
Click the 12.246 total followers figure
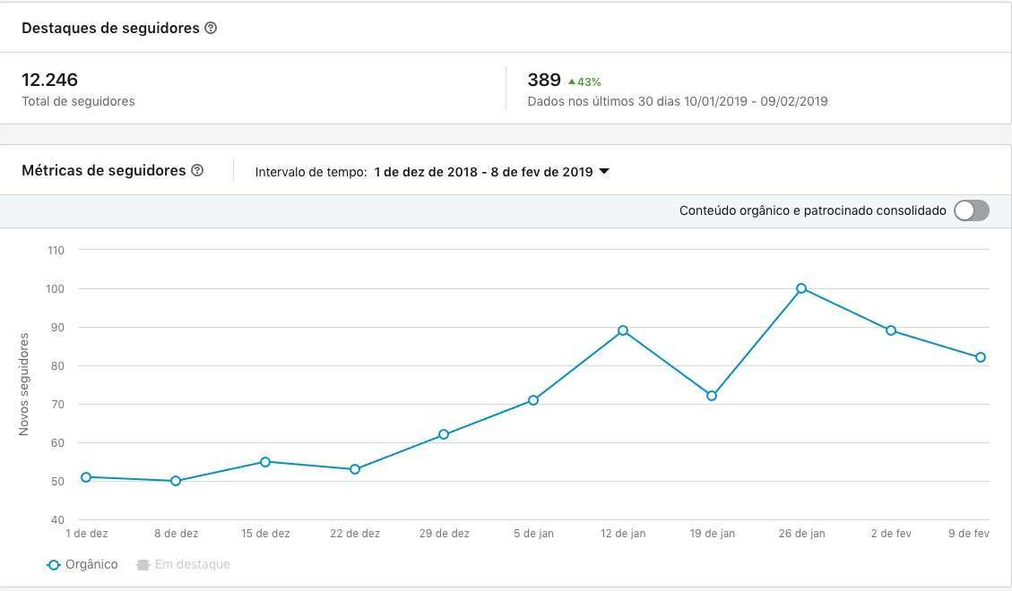click(49, 80)
